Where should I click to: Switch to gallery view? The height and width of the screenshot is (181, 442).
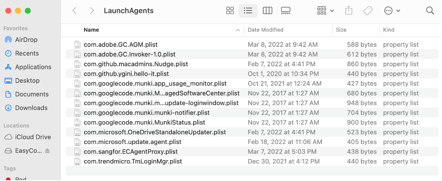(285, 11)
